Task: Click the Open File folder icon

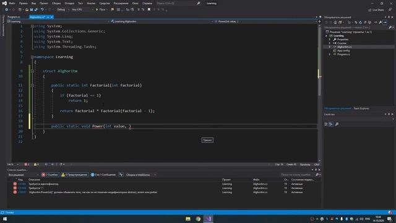Action: click(27, 10)
